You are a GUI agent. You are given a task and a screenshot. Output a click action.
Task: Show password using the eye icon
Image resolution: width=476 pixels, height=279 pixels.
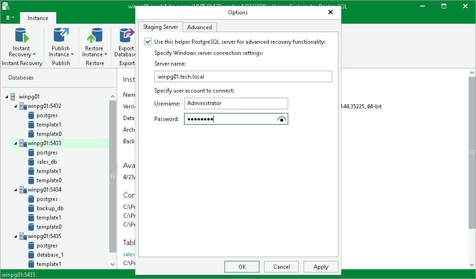(281, 120)
